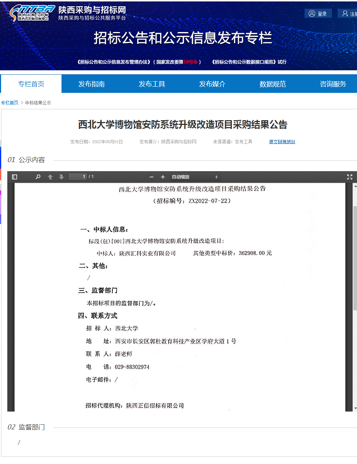Select the 发布工具 navigation tab
The width and height of the screenshot is (357, 464).
point(152,84)
